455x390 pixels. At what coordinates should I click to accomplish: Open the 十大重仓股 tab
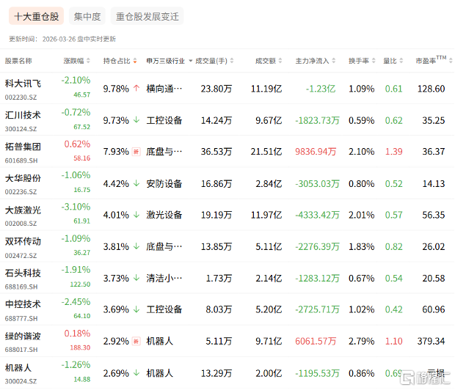[x=36, y=16]
